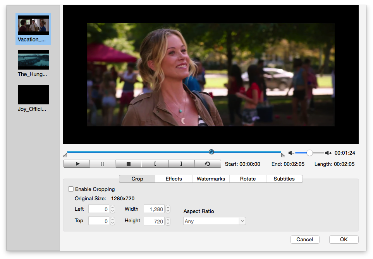This screenshot has height=259, width=373.
Task: Set trim start with left bracket button
Action: coord(155,164)
